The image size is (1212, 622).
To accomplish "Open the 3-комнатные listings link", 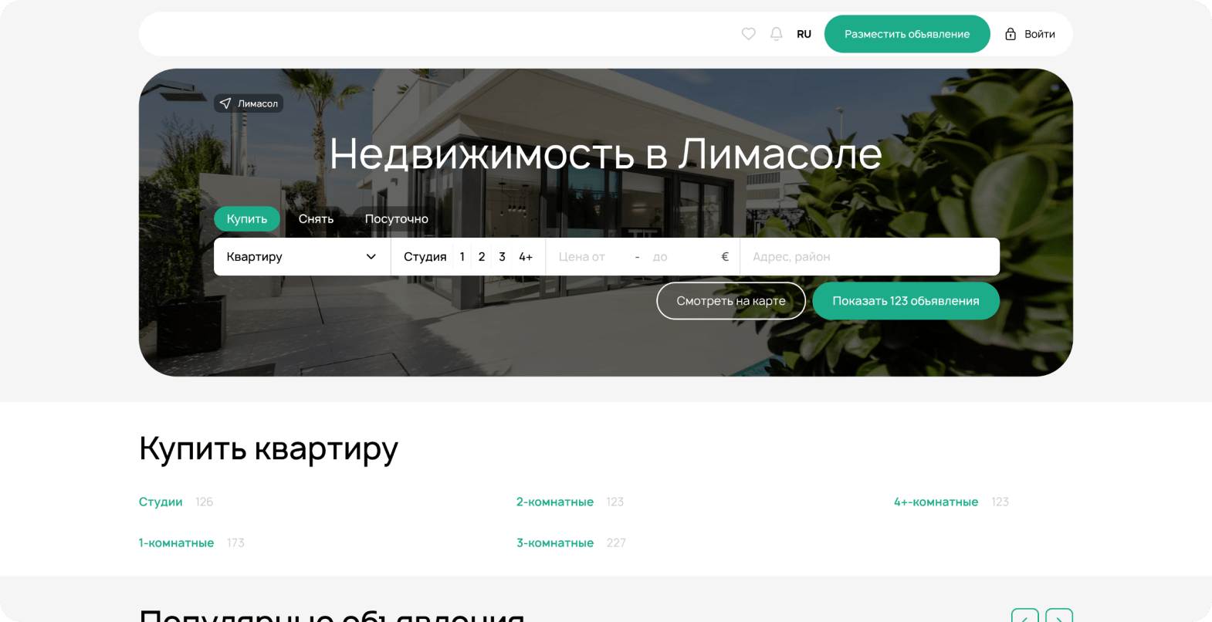I will point(555,543).
